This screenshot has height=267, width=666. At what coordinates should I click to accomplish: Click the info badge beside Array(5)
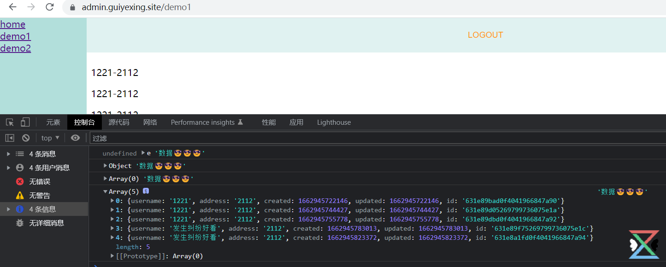pyautogui.click(x=146, y=191)
